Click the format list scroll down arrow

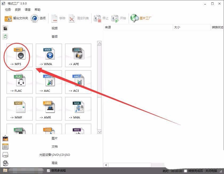coord(99,132)
